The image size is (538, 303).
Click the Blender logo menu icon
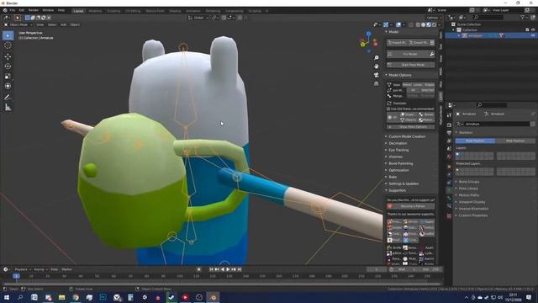5,11
